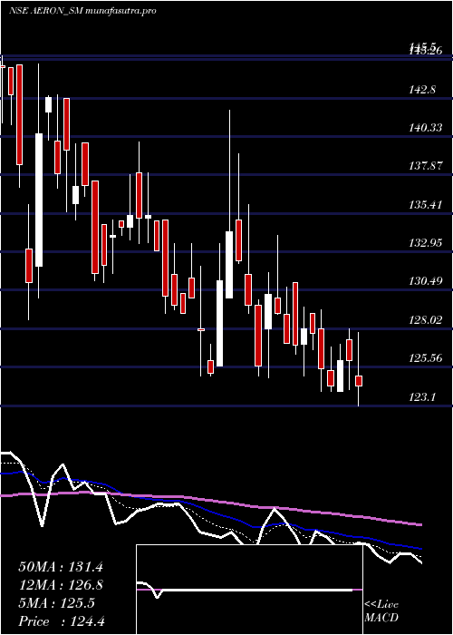Click the Price : 124.4 readout

point(62,620)
